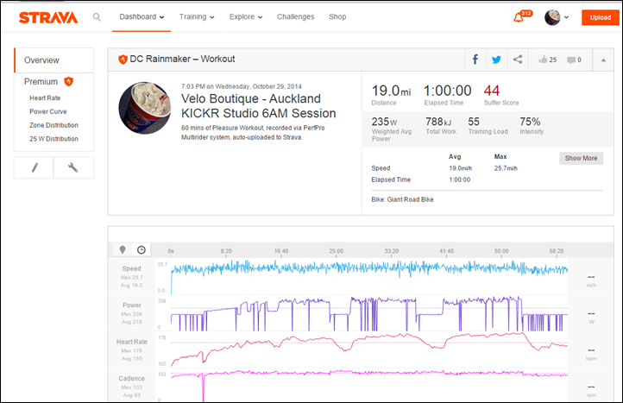Click the Power chart label

[x=132, y=305]
